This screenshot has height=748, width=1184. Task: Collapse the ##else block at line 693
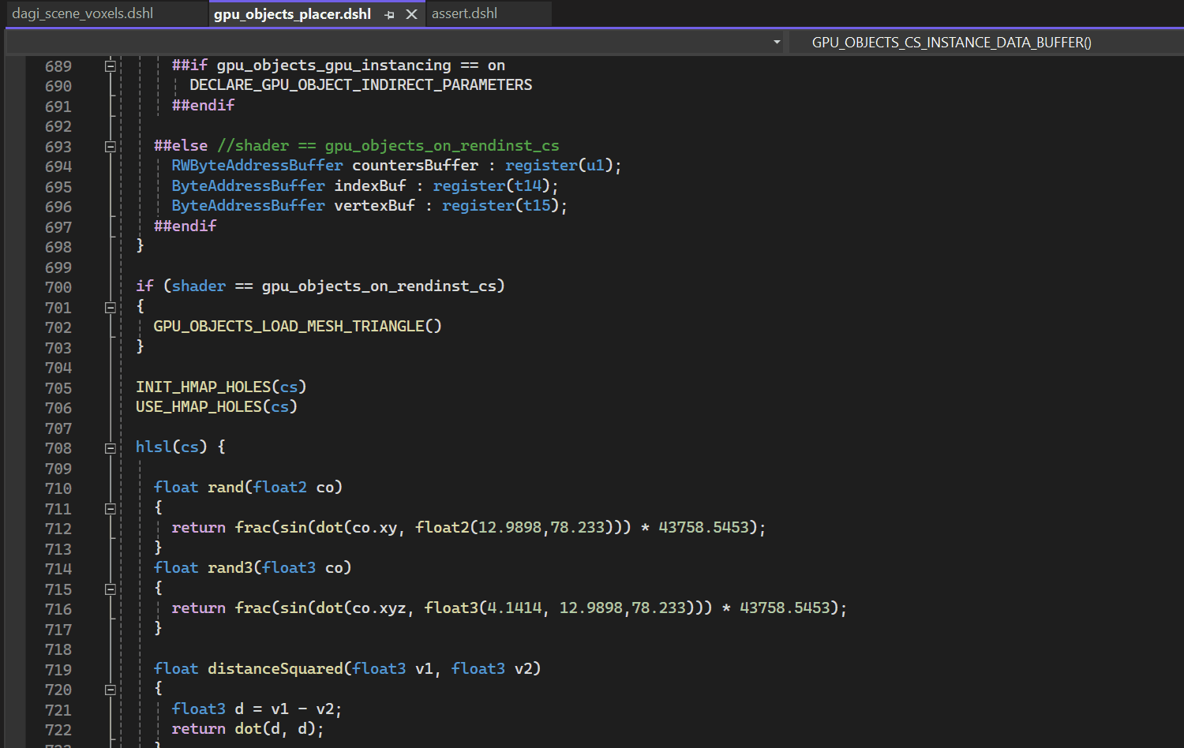coord(111,146)
